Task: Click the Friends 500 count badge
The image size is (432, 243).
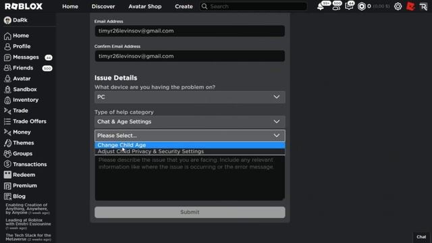Action: pyautogui.click(x=47, y=68)
